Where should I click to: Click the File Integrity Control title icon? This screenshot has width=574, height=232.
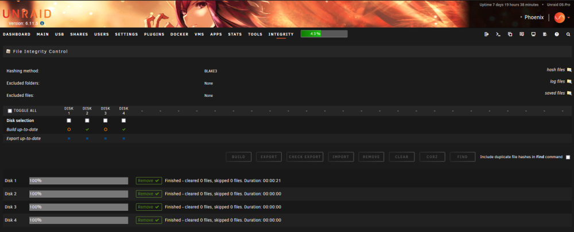[x=9, y=52]
